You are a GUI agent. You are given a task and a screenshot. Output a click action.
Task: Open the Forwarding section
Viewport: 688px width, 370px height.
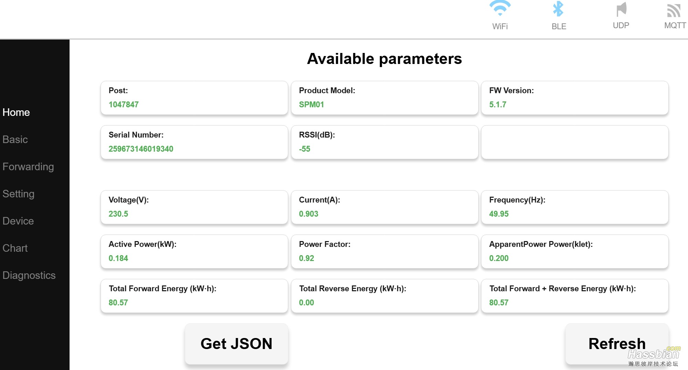click(x=28, y=167)
